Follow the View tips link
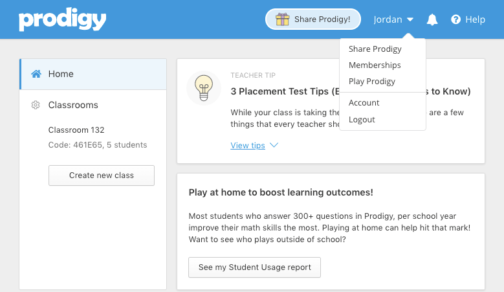The width and height of the screenshot is (504, 292). [248, 146]
